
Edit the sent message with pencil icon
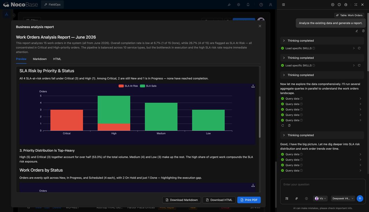tap(357, 31)
